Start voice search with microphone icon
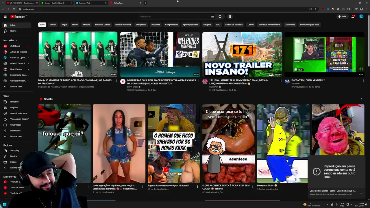This screenshot has height=208, width=370. (230, 16)
